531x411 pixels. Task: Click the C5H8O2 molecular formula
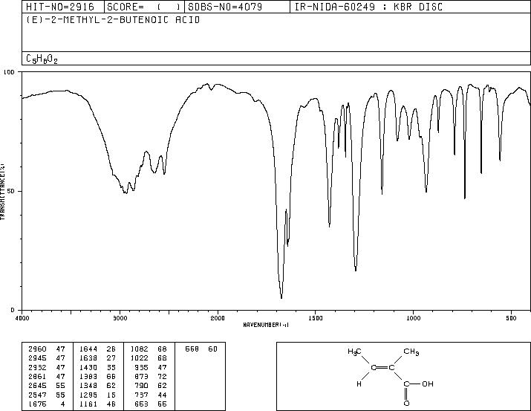[x=42, y=59]
